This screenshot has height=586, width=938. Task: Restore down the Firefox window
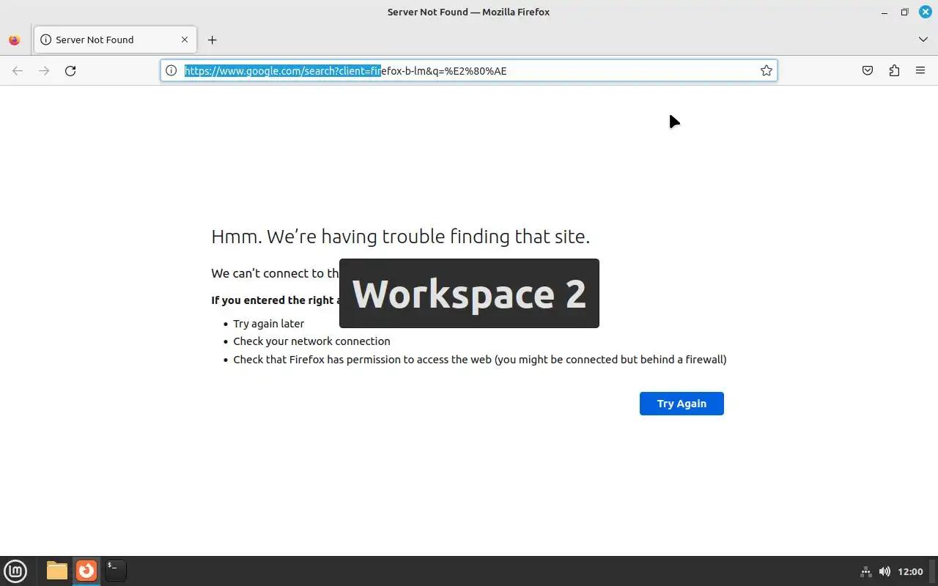905,12
